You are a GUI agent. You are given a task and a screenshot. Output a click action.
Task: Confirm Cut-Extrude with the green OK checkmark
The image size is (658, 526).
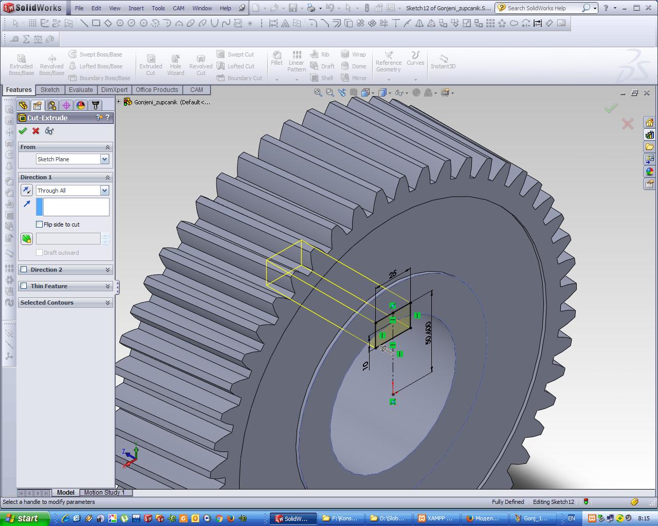tap(23, 131)
